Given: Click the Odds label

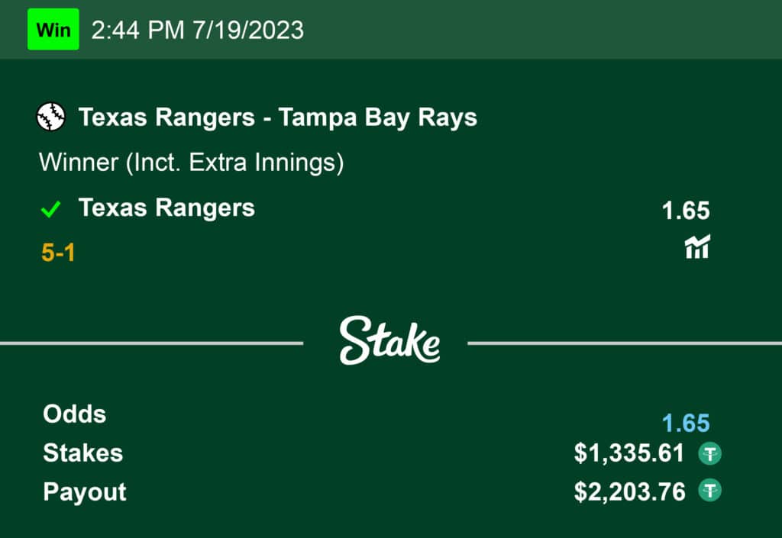Looking at the screenshot, I should click(x=75, y=414).
